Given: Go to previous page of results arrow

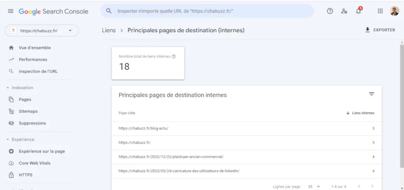Looking at the screenshot, I should 359,186.
